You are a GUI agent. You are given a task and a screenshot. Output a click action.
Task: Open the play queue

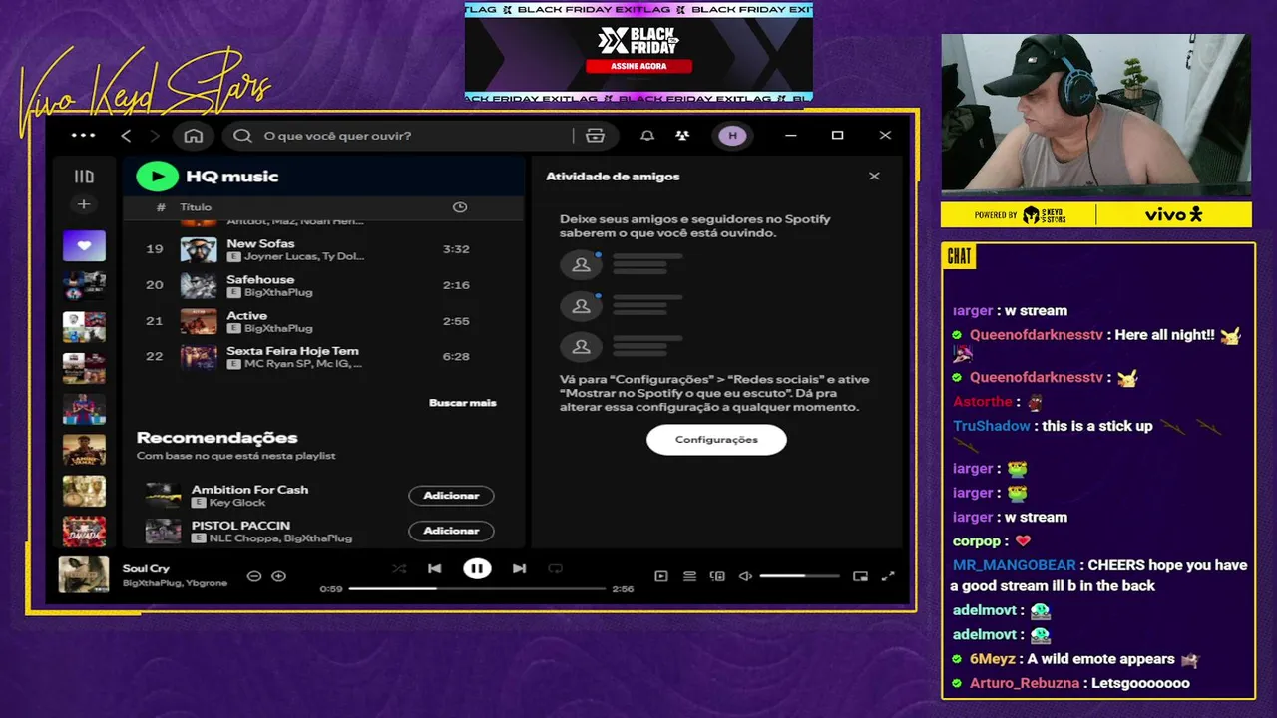click(x=689, y=576)
